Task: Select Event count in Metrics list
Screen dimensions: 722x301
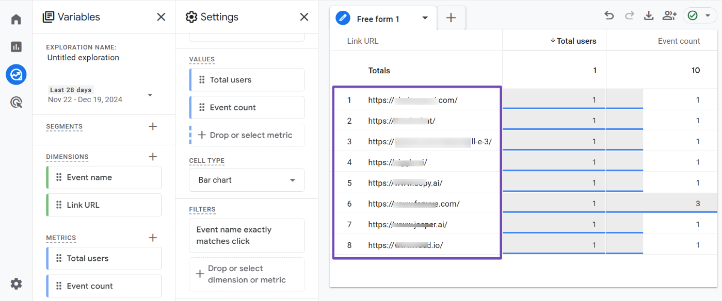Action: point(104,286)
